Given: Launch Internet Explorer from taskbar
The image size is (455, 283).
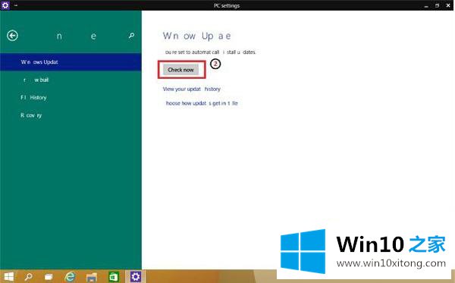Looking at the screenshot, I should (70, 277).
